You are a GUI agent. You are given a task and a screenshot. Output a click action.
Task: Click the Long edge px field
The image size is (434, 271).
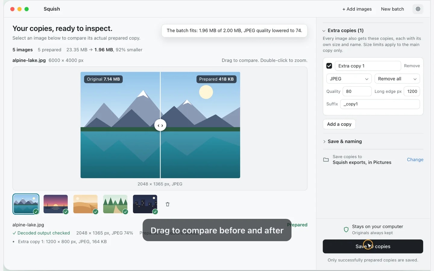(412, 91)
